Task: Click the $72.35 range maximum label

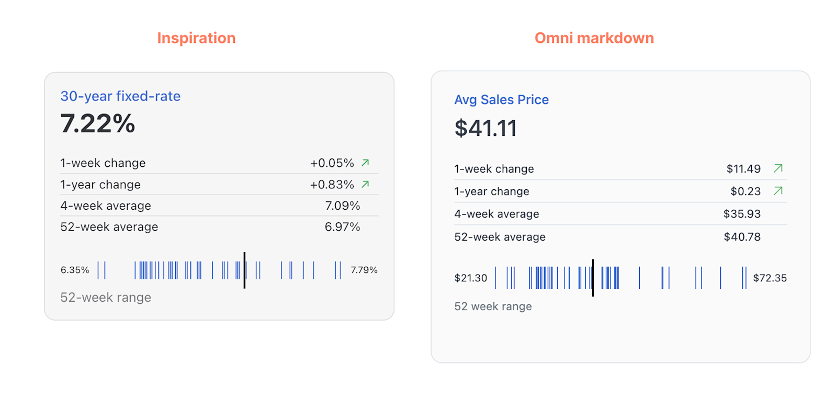Action: coord(770,278)
